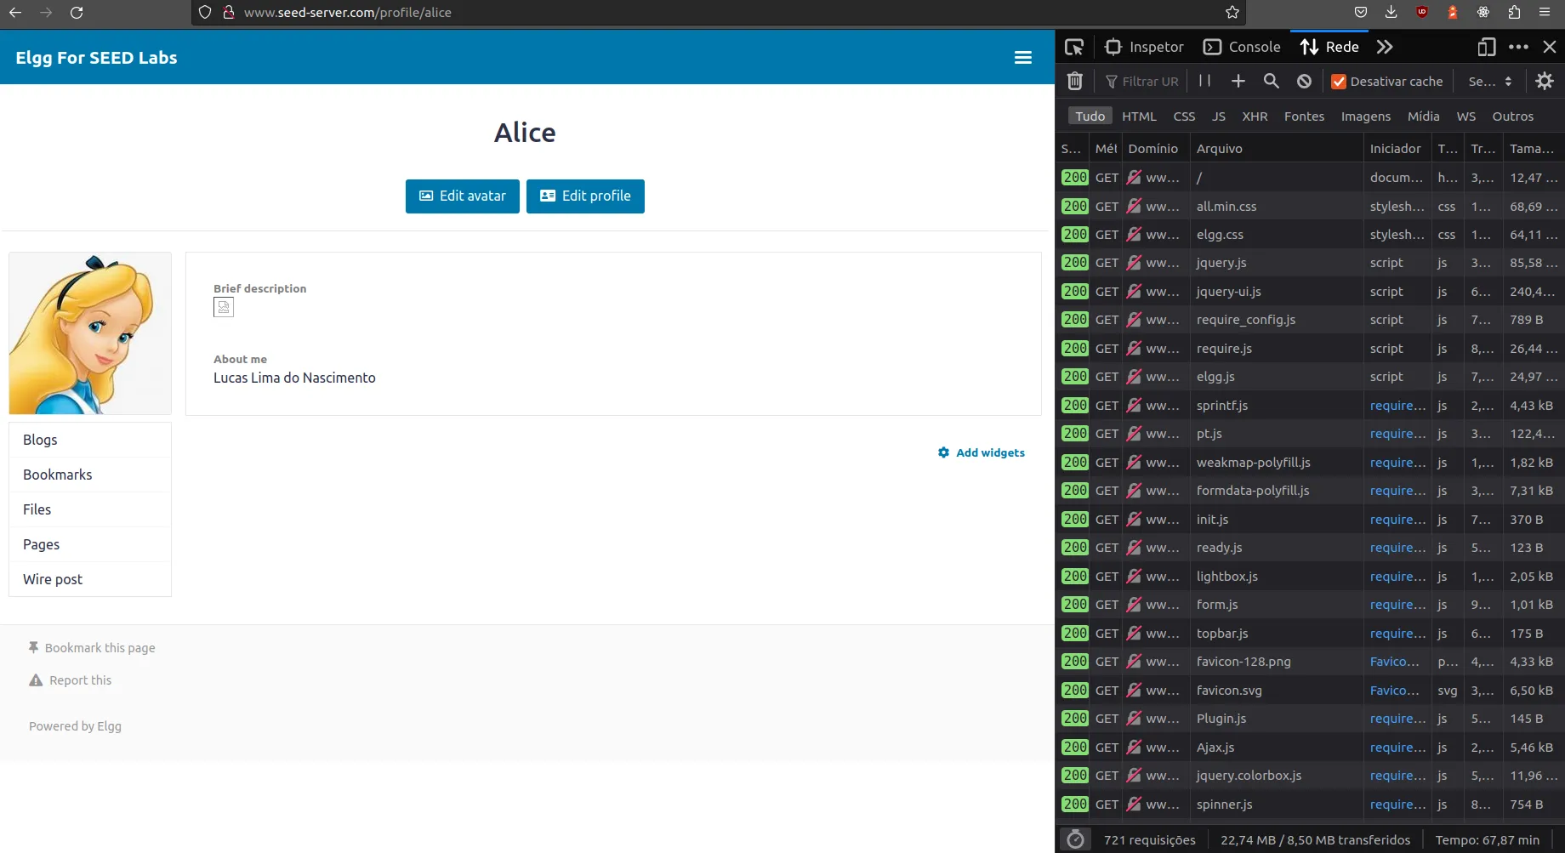Uncheck Desativar cache checkbox
Viewport: 1565px width, 853px height.
(1339, 82)
